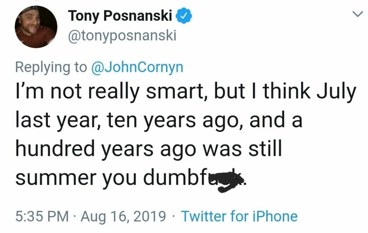This screenshot has height=233, width=368.
Task: Open Tony Posnanski's profile picture
Action: [x=36, y=27]
